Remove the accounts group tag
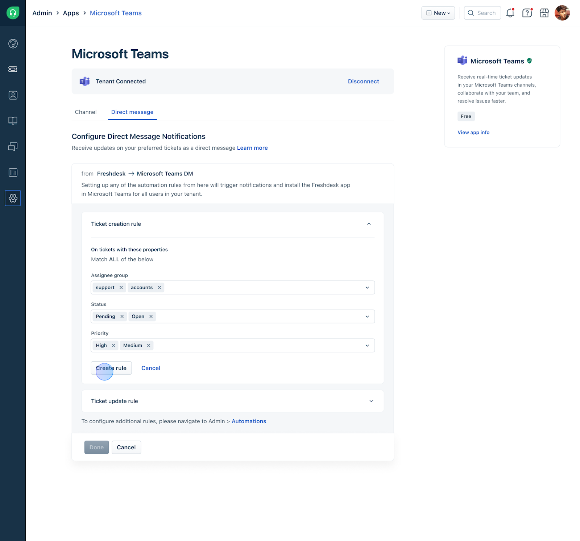 click(x=159, y=287)
